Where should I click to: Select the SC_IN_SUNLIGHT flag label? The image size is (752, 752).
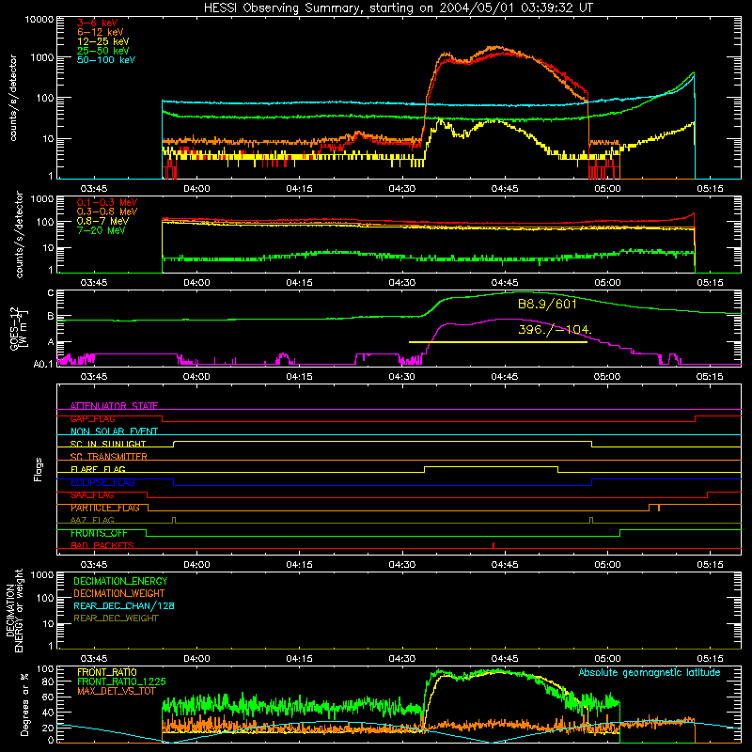[x=108, y=444]
